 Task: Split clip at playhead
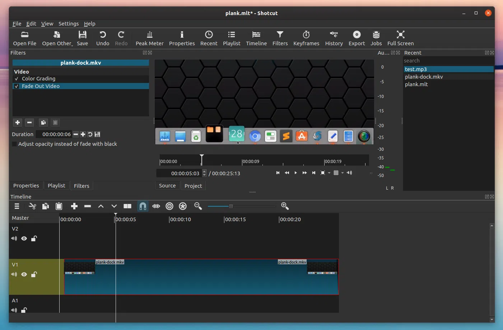coord(127,206)
